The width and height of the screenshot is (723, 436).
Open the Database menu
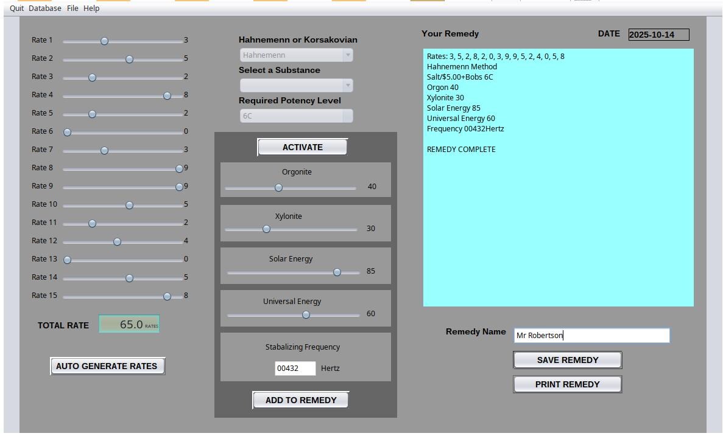pyautogui.click(x=44, y=9)
